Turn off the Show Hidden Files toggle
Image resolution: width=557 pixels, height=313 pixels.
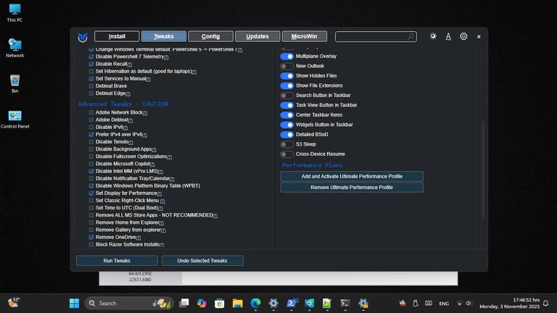pyautogui.click(x=286, y=76)
